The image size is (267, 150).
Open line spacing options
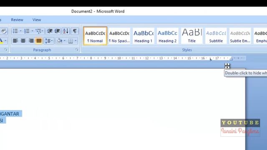[x=49, y=41]
